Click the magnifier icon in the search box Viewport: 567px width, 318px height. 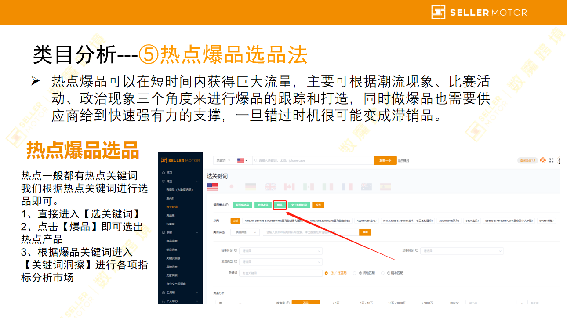[256, 160]
